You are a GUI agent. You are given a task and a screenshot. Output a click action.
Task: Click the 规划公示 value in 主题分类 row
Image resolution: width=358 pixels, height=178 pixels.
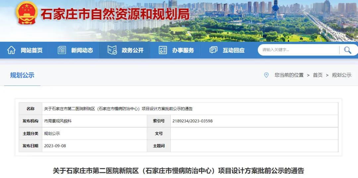pos(52,134)
